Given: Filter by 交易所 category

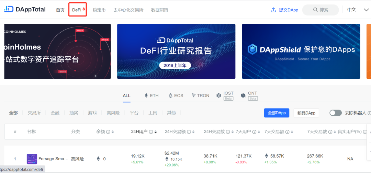Looking at the screenshot, I should point(34,113).
